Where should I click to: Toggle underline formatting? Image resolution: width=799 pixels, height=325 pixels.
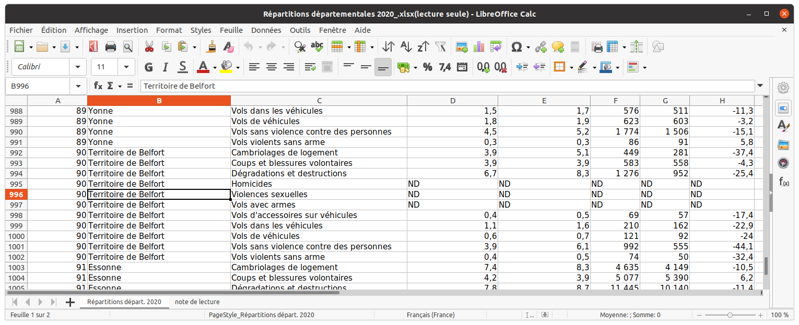click(182, 67)
